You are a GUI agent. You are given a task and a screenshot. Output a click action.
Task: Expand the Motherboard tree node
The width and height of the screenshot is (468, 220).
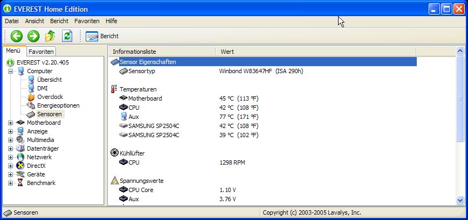tap(10, 123)
